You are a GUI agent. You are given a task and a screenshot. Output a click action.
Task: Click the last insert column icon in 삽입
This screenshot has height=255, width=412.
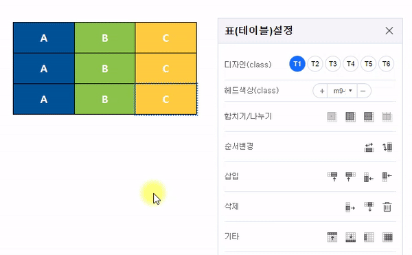(387, 177)
